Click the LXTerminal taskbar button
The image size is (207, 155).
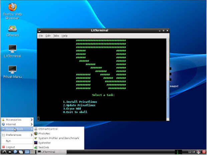(x=52, y=152)
